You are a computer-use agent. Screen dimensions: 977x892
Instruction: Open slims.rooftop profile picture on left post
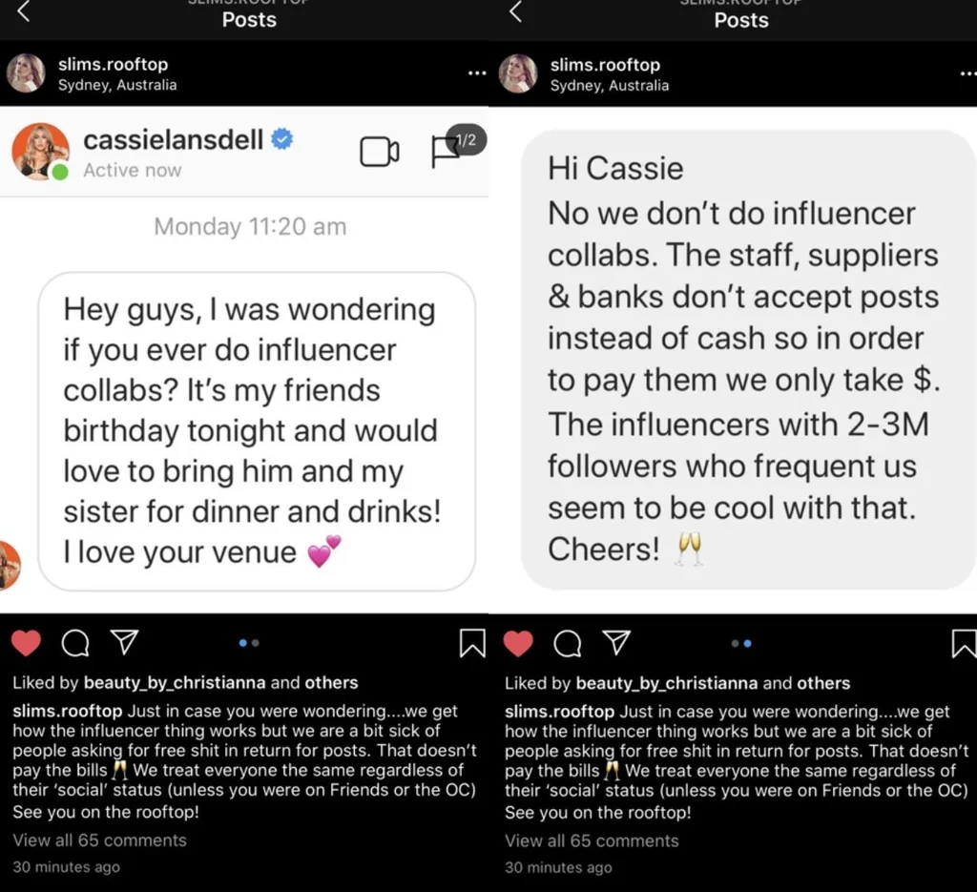pos(26,73)
